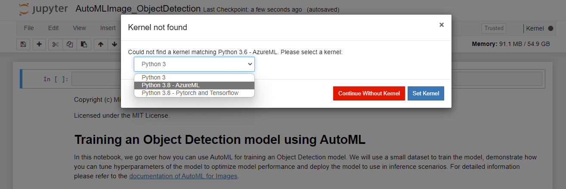The image size is (566, 189).
Task: Open the kernel selection dropdown
Action: [x=194, y=64]
